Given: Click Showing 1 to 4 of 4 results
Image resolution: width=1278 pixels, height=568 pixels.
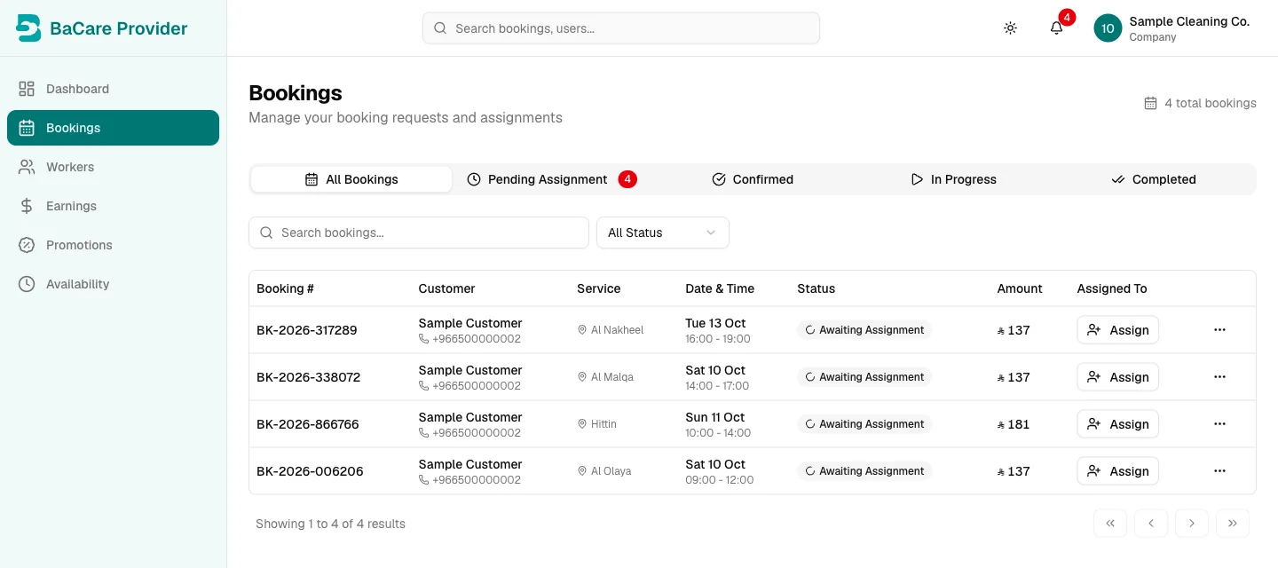Looking at the screenshot, I should click(330, 524).
